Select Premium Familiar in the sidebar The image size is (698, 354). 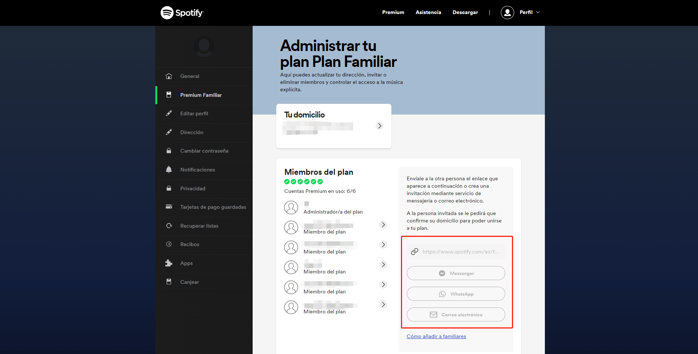click(204, 95)
